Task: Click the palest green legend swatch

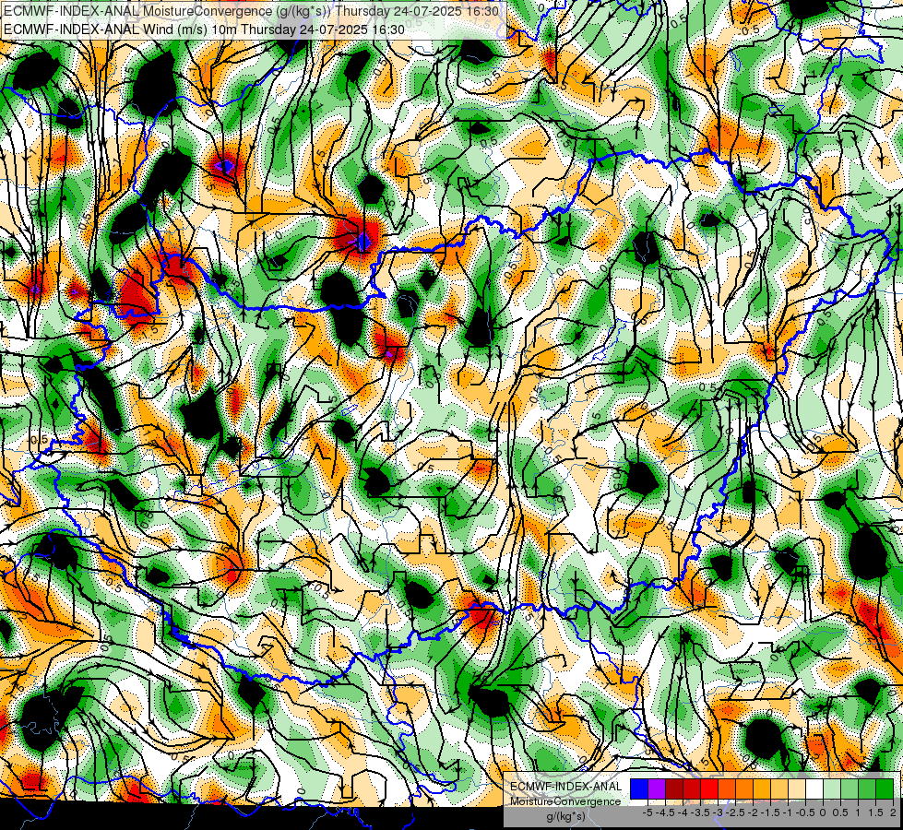Action: coord(832,788)
